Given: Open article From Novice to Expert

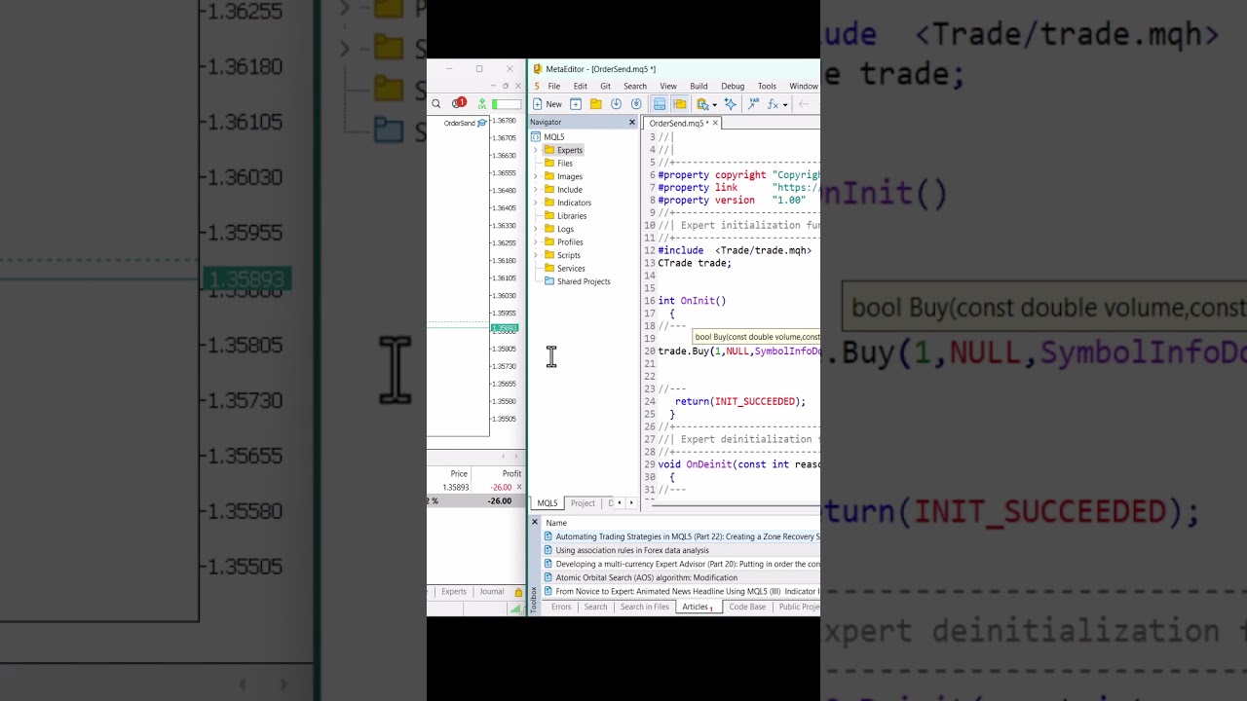Looking at the screenshot, I should tap(682, 591).
